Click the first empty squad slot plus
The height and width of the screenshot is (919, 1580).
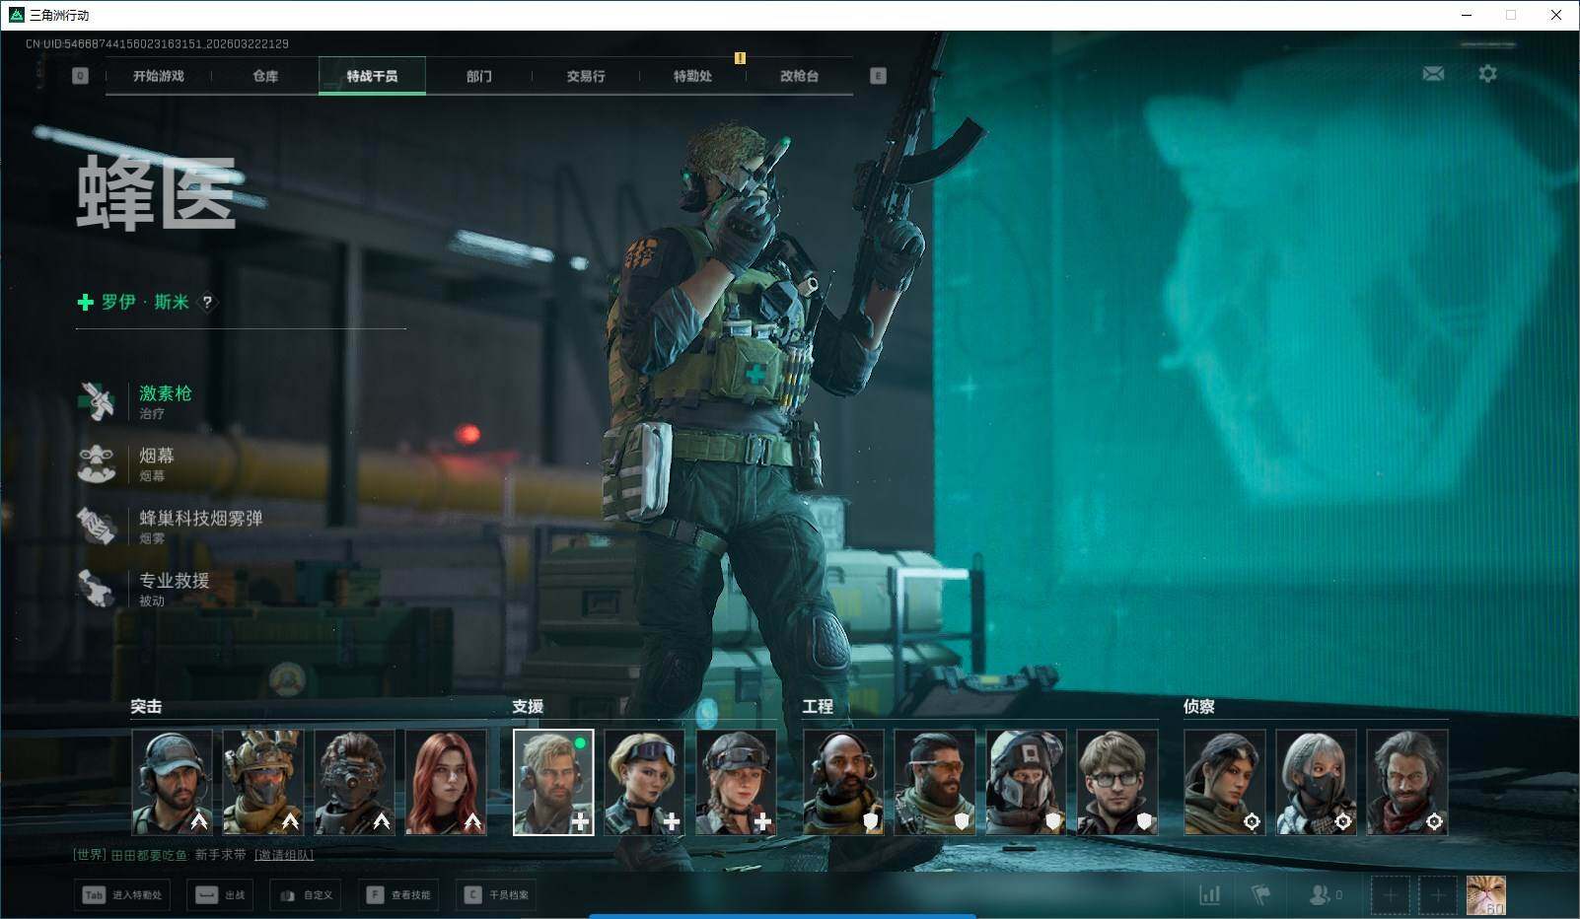(1391, 895)
